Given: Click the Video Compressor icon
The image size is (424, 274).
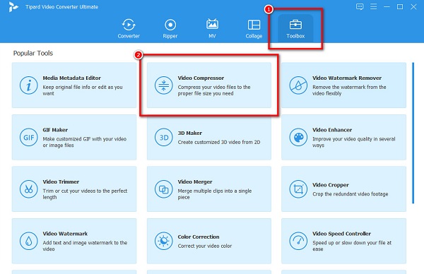Looking at the screenshot, I should pyautogui.click(x=164, y=85).
